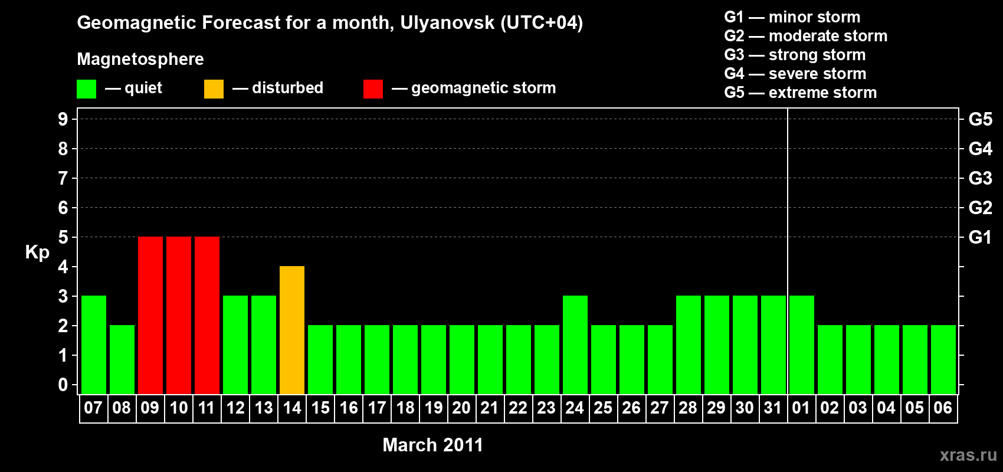Click the green quiet legend swatch
Screen dimensions: 1003x472
[86, 89]
